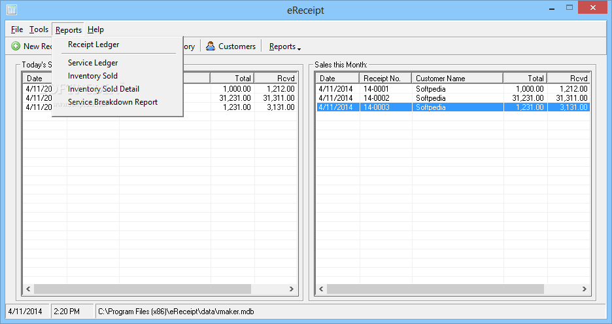612x324 pixels.
Task: Click the green New Receipt plus icon
Action: (16, 46)
